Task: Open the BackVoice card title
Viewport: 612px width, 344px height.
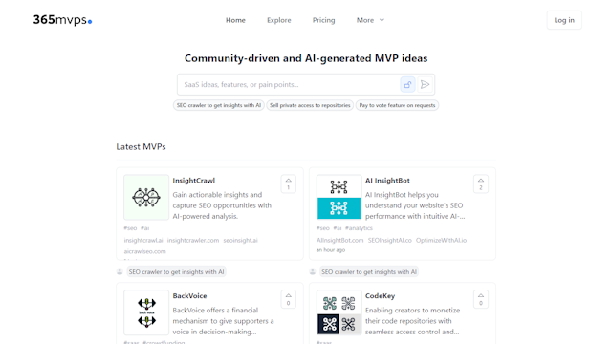Action: click(189, 296)
